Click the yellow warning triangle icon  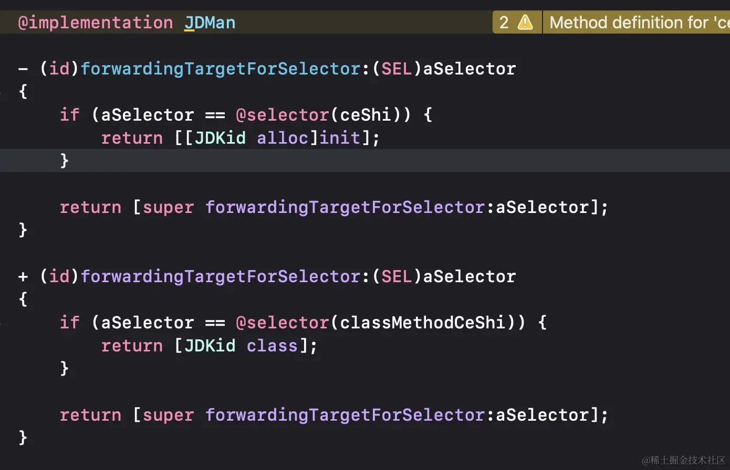[x=525, y=23]
